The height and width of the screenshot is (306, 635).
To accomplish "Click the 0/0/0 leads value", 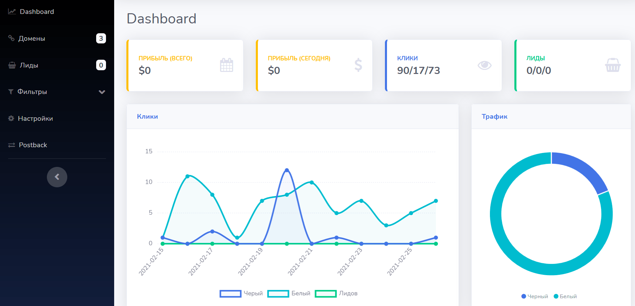I will (539, 71).
